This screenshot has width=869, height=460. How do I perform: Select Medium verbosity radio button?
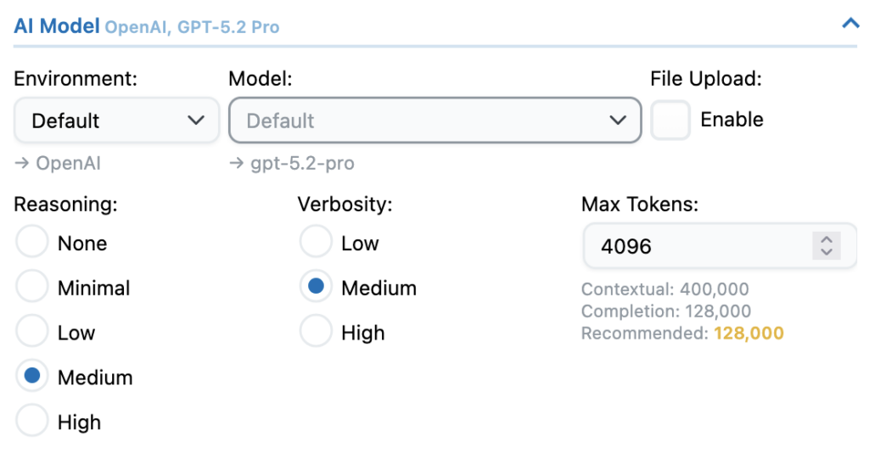pyautogui.click(x=316, y=288)
